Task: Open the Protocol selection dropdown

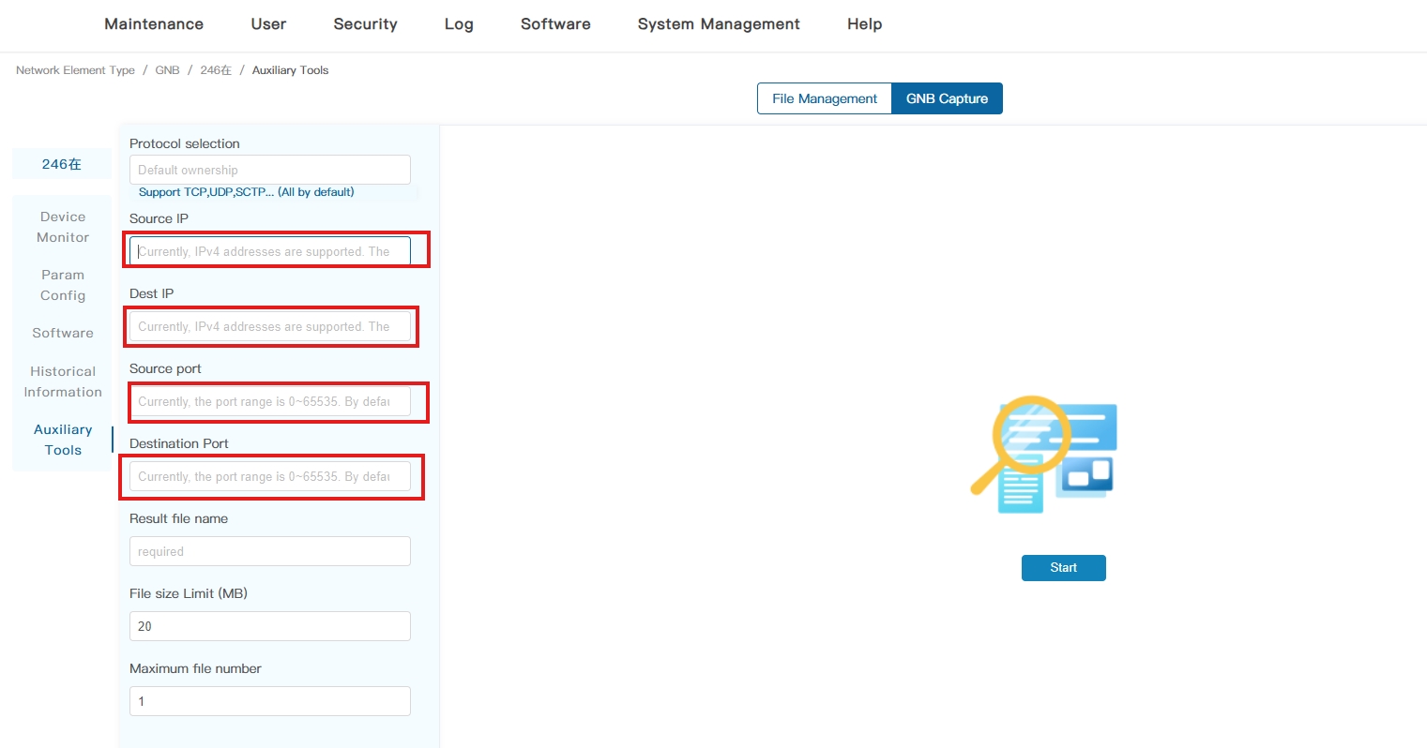Action: 269,170
